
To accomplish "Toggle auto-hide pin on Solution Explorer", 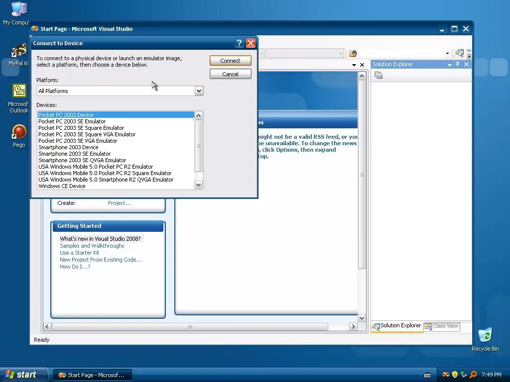I will pos(457,64).
